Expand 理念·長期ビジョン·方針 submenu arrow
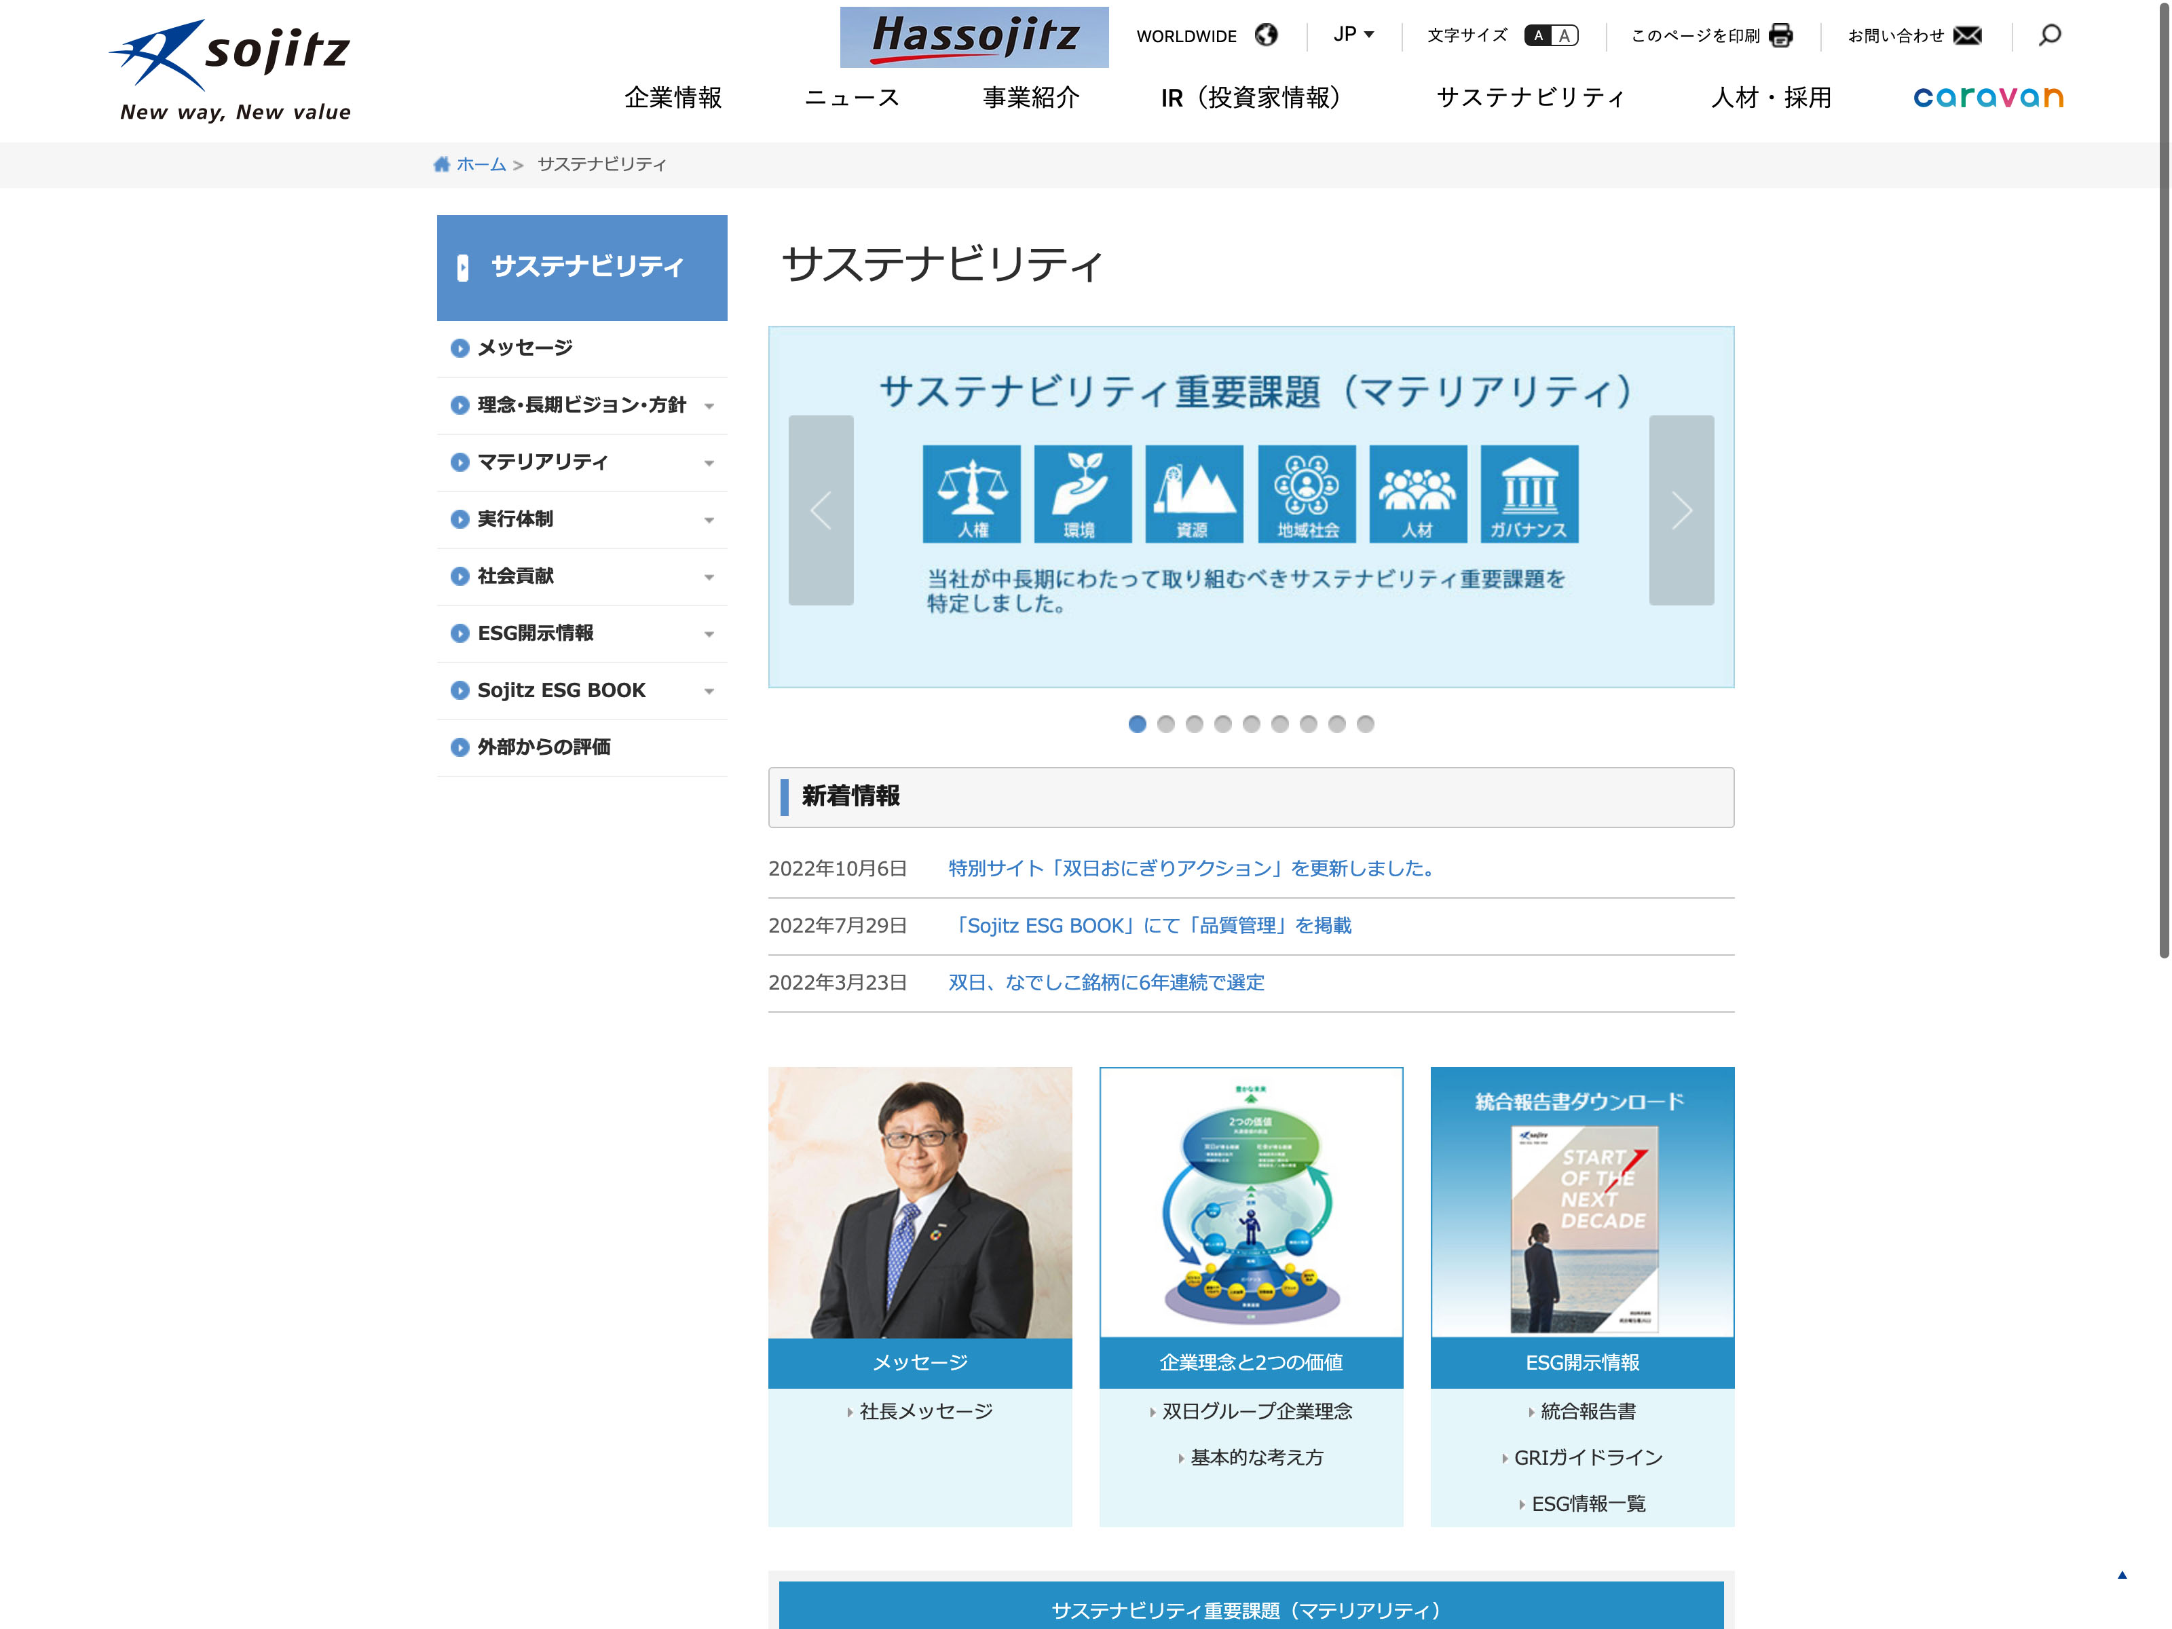 [x=709, y=405]
